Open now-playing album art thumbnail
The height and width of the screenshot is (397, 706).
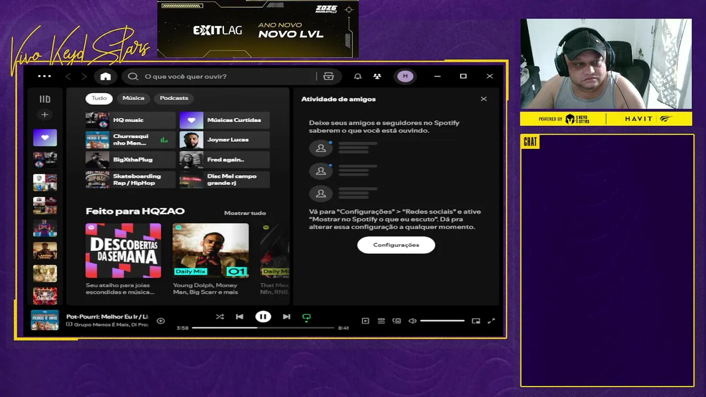[45, 320]
